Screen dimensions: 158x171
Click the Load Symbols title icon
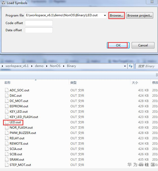click(x=3, y=3)
